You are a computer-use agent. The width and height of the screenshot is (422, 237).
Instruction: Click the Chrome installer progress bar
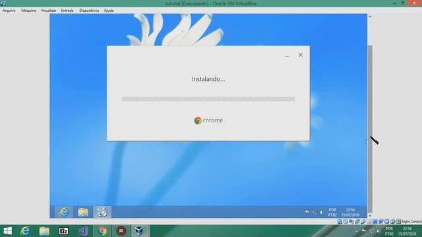point(208,99)
